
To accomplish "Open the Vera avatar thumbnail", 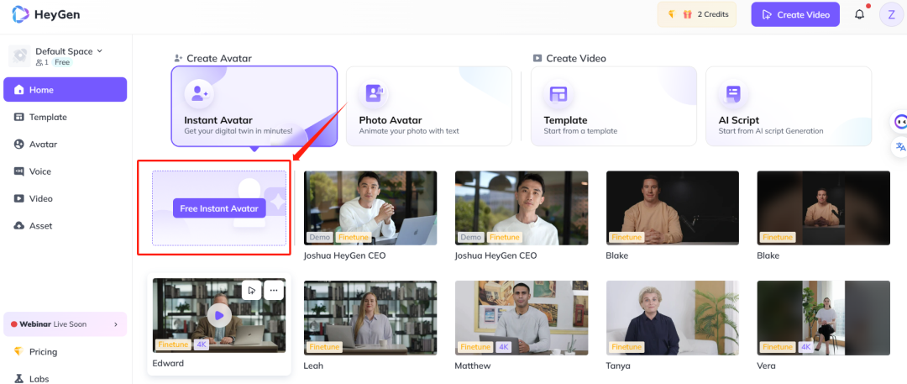I will (x=823, y=318).
